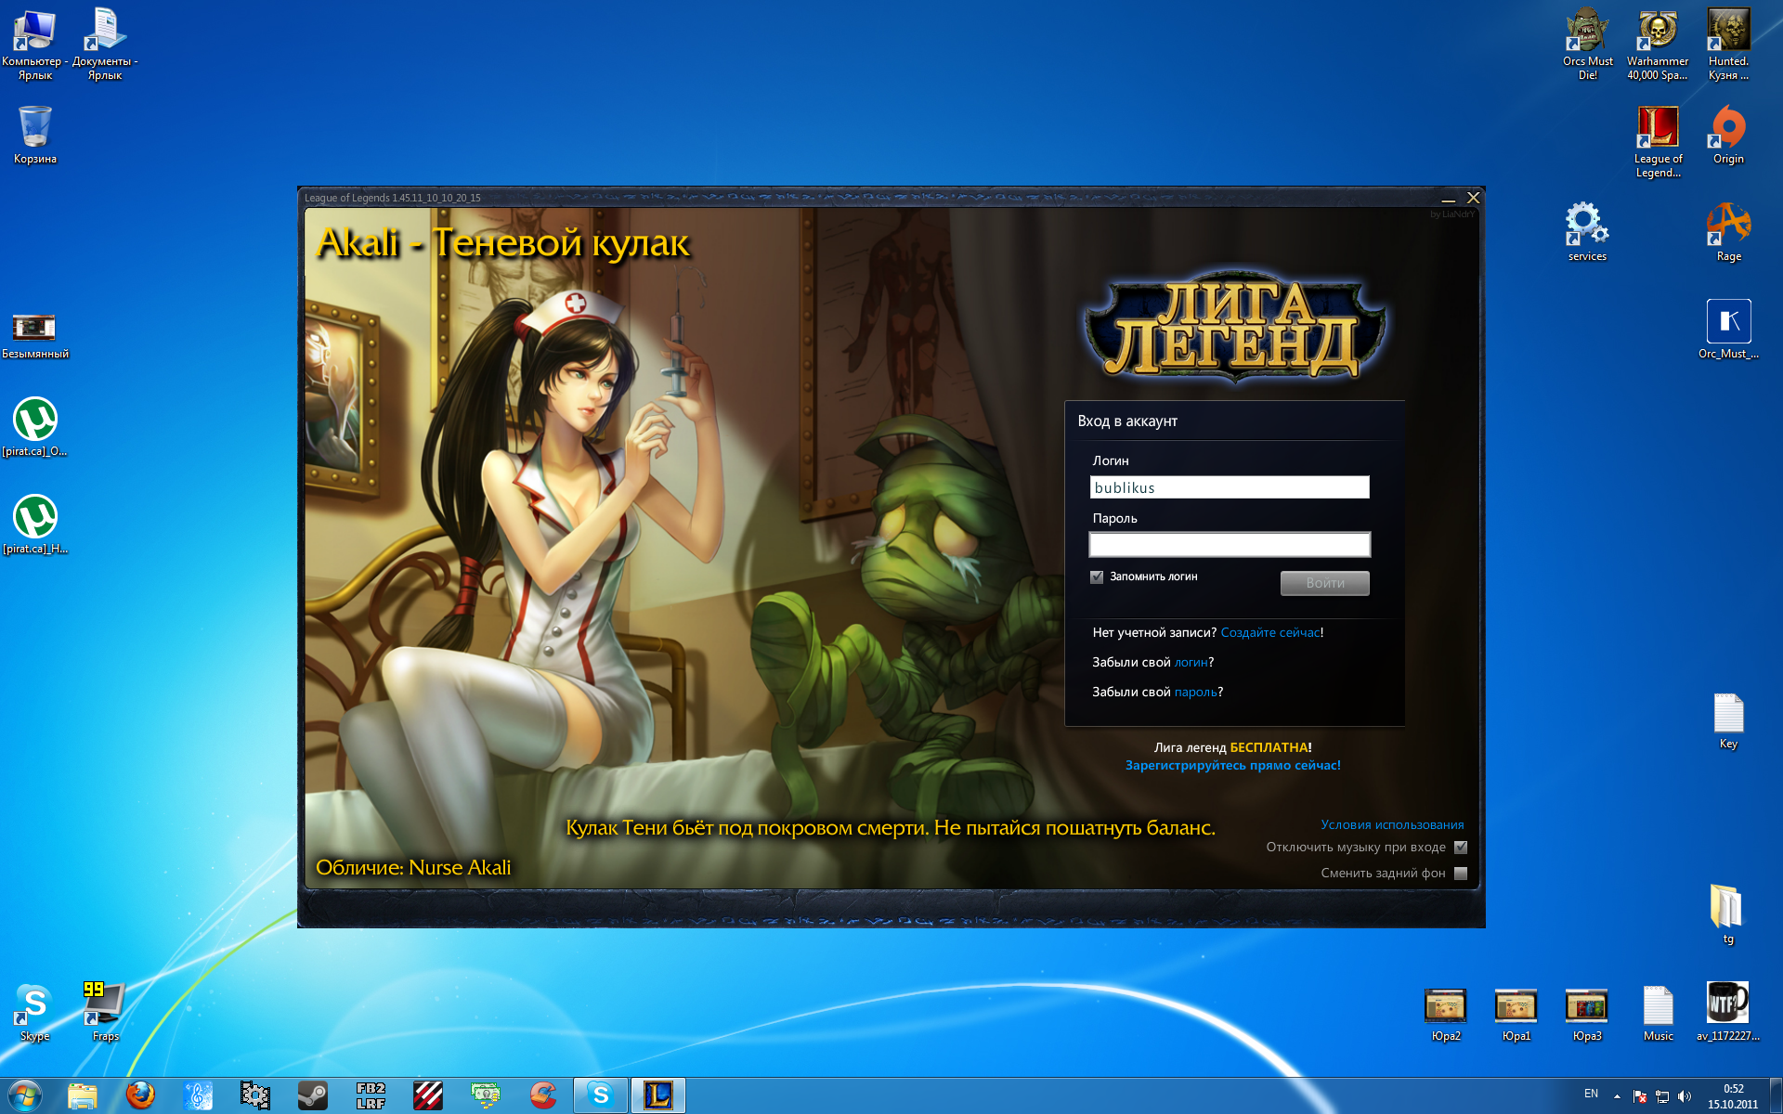Select League of Legends taskbar button

point(657,1095)
